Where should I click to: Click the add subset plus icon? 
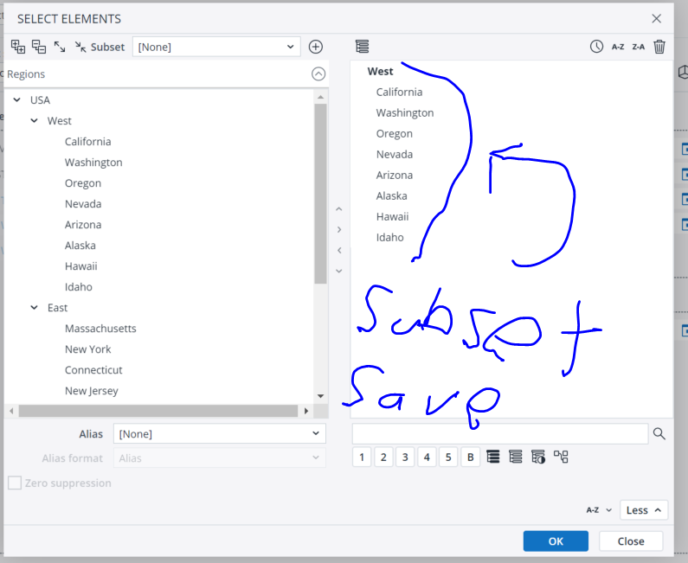coord(316,47)
